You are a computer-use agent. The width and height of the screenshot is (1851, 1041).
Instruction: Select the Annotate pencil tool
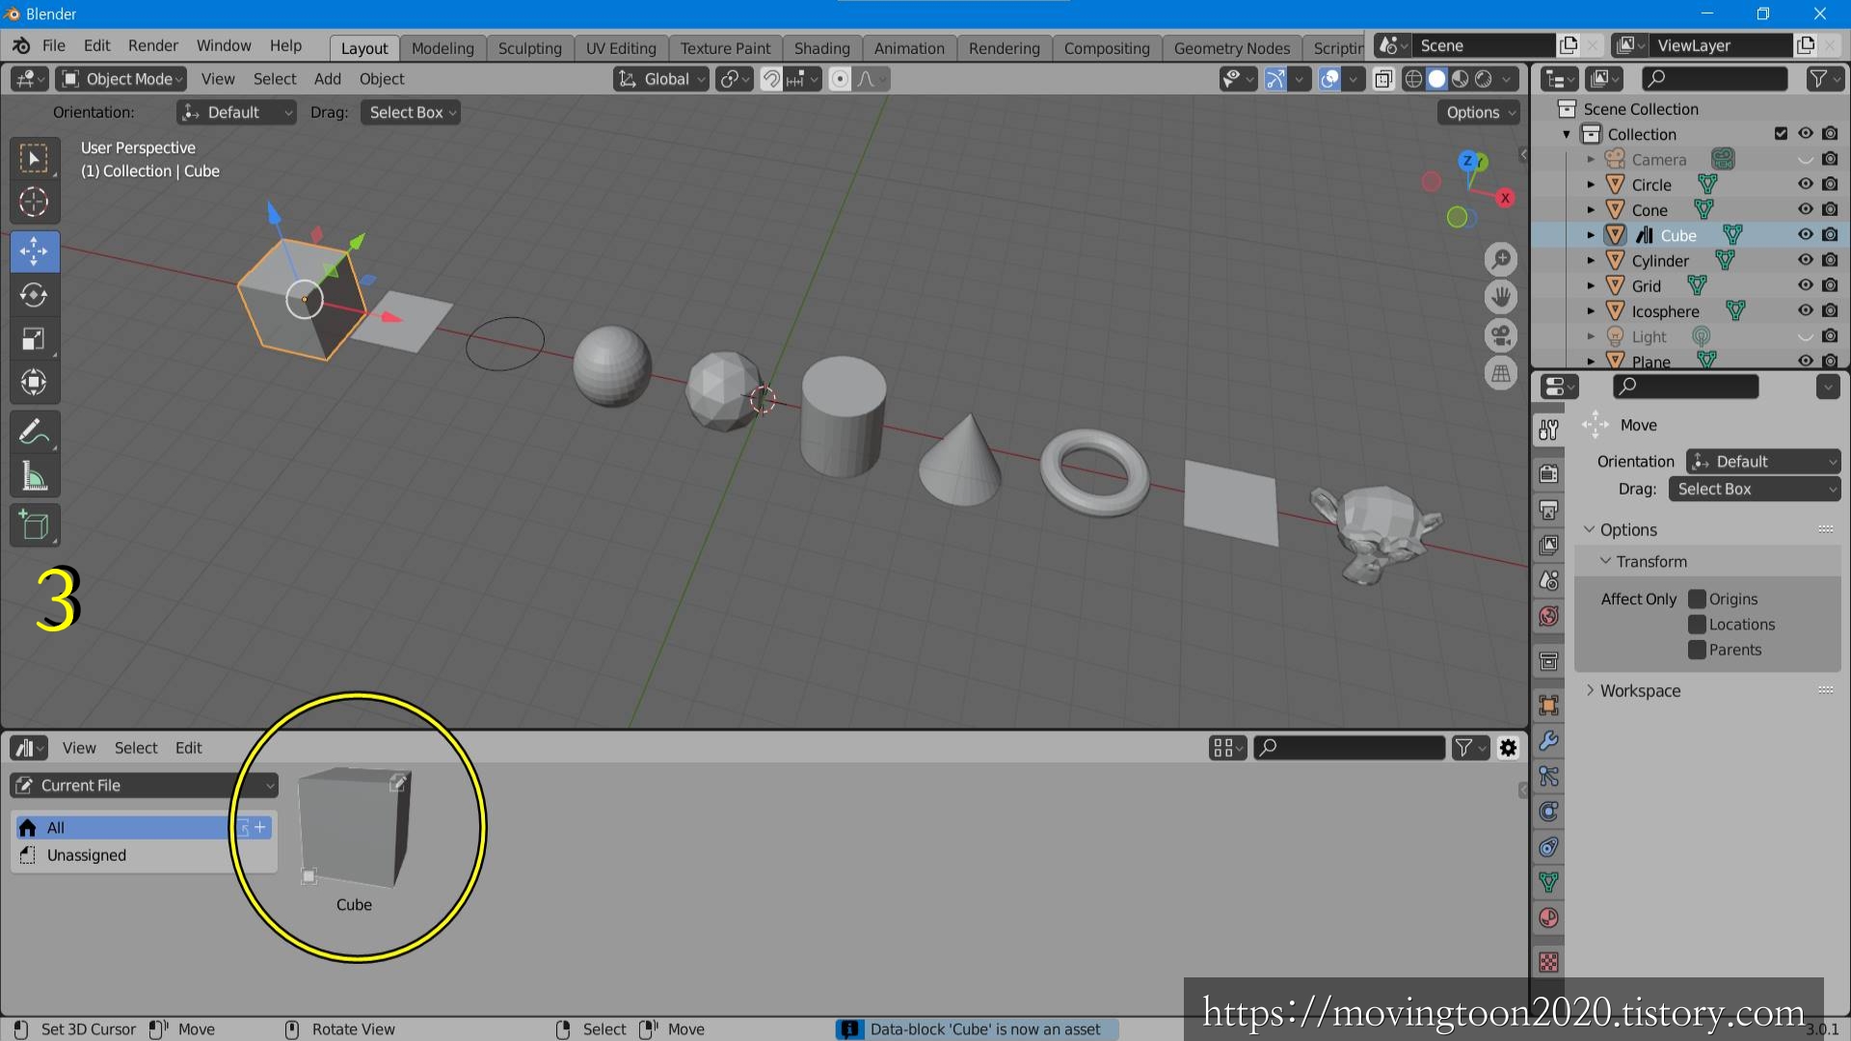(x=34, y=432)
